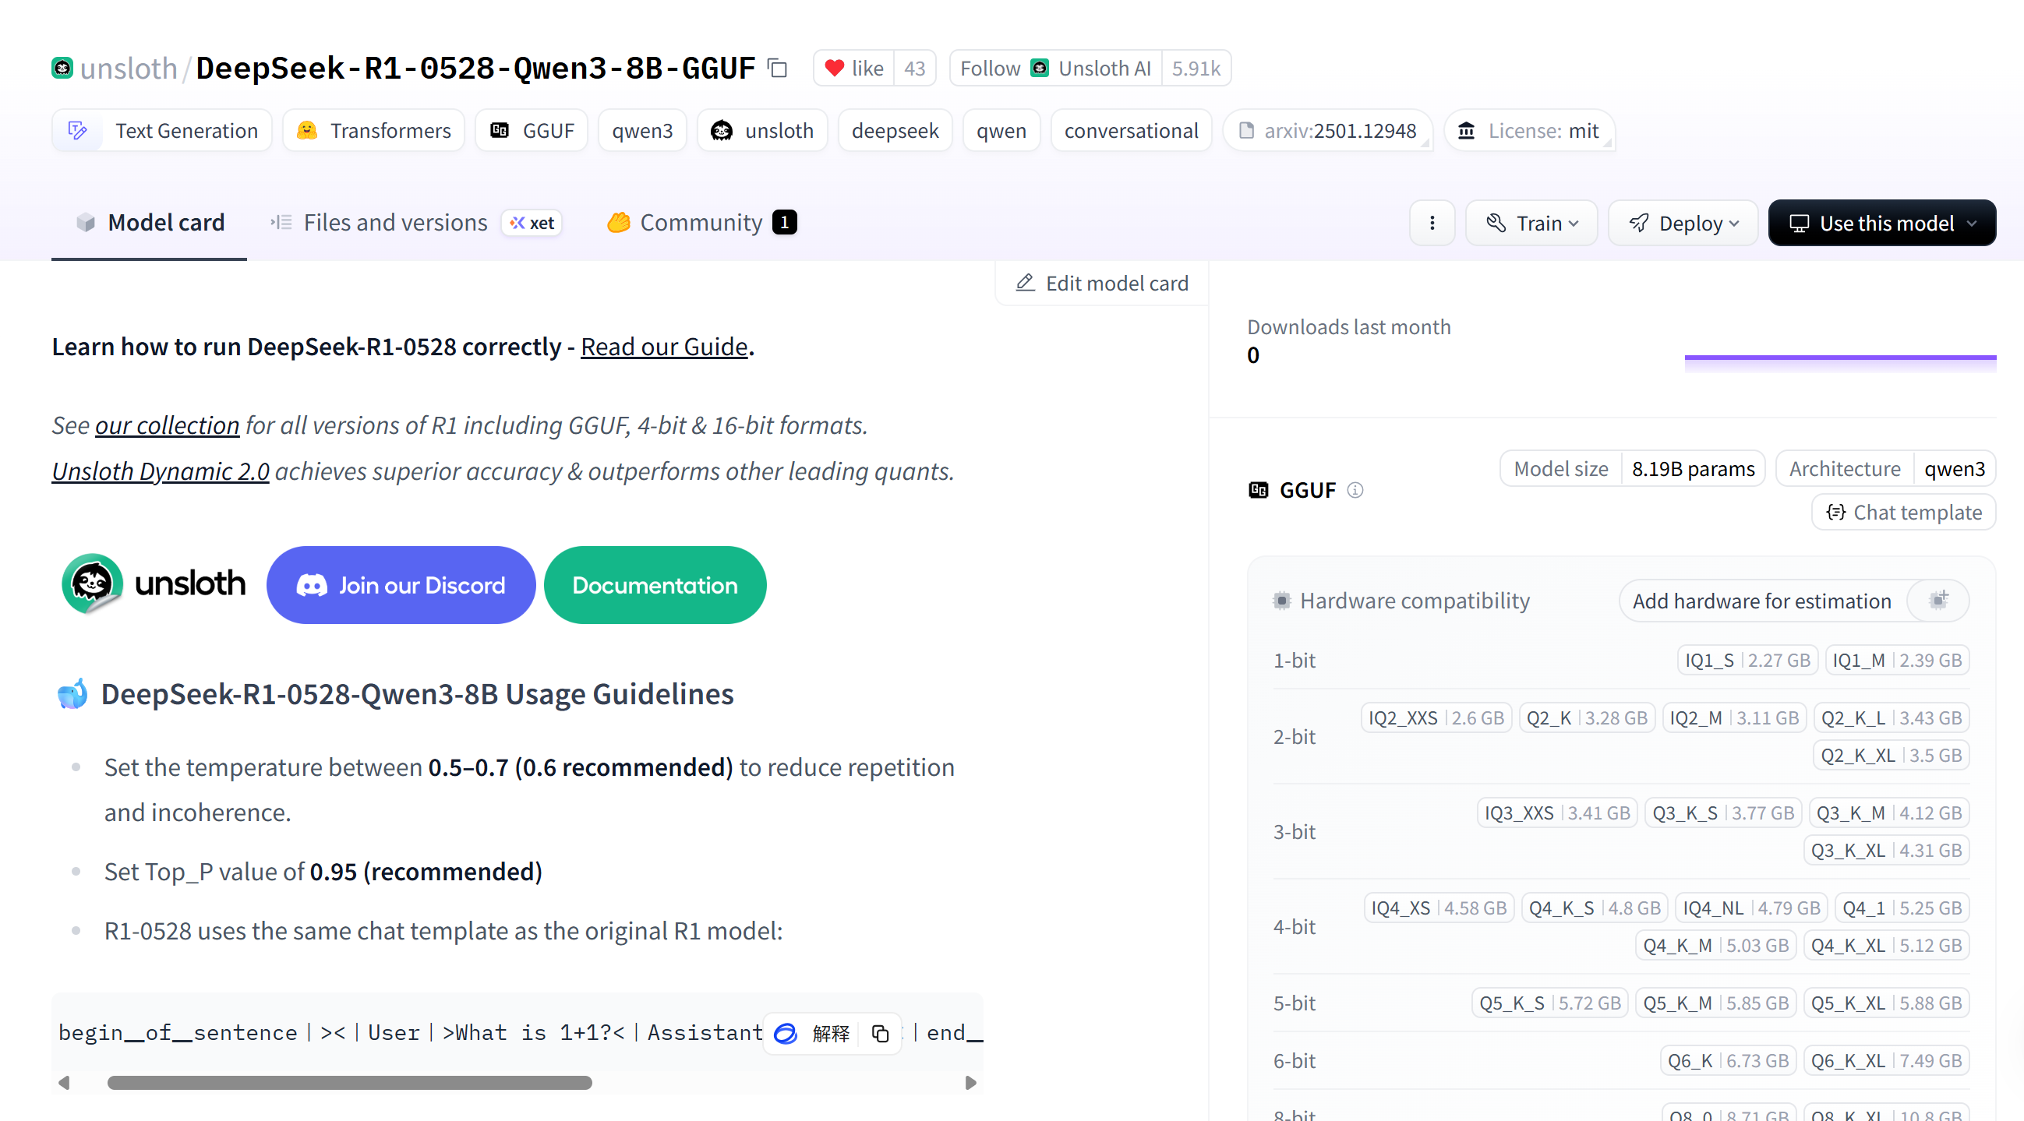This screenshot has height=1121, width=2024.
Task: Switch to Files and versions tab
Action: tap(394, 223)
